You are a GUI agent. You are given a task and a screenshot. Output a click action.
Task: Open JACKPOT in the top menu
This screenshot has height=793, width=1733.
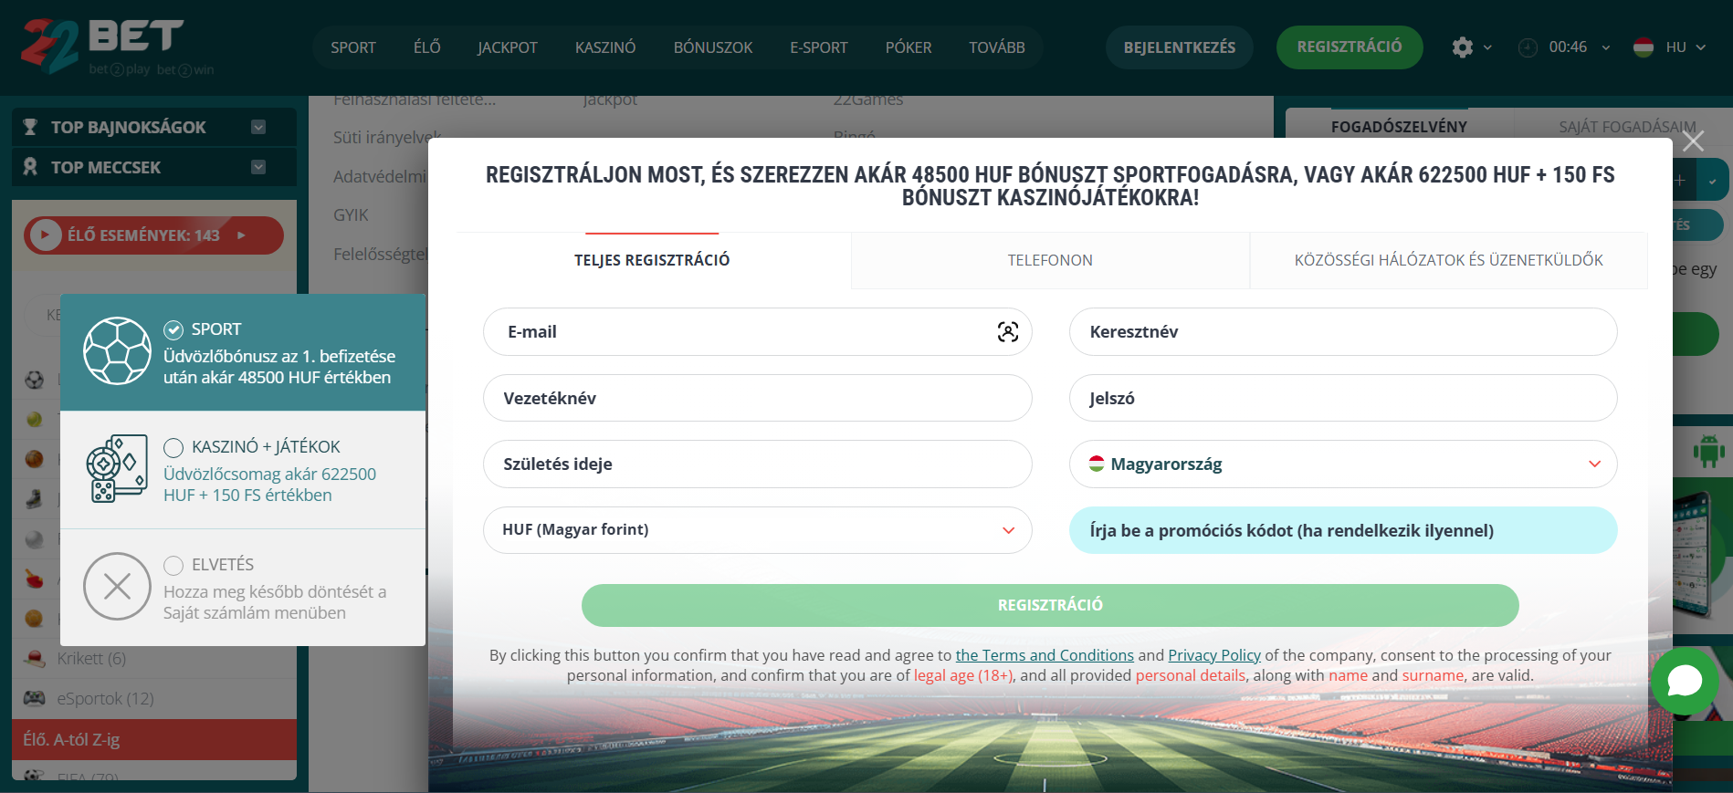[x=508, y=47]
